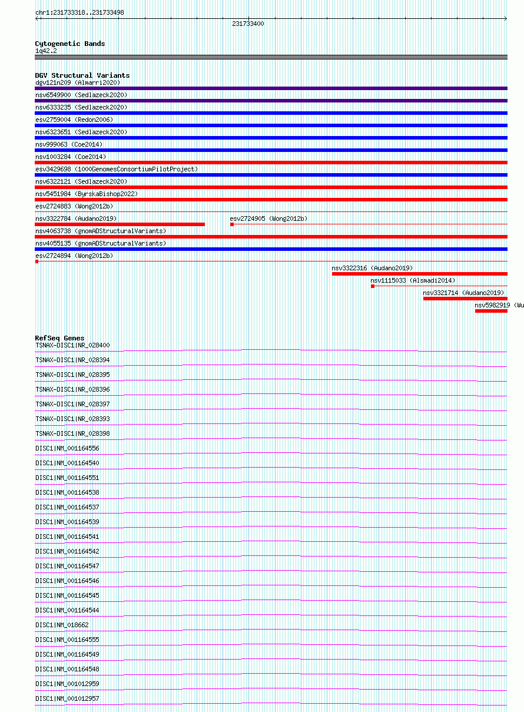Click the small red marker under nsv1115033
Screen dimensions: 524x712
[x=373, y=286]
